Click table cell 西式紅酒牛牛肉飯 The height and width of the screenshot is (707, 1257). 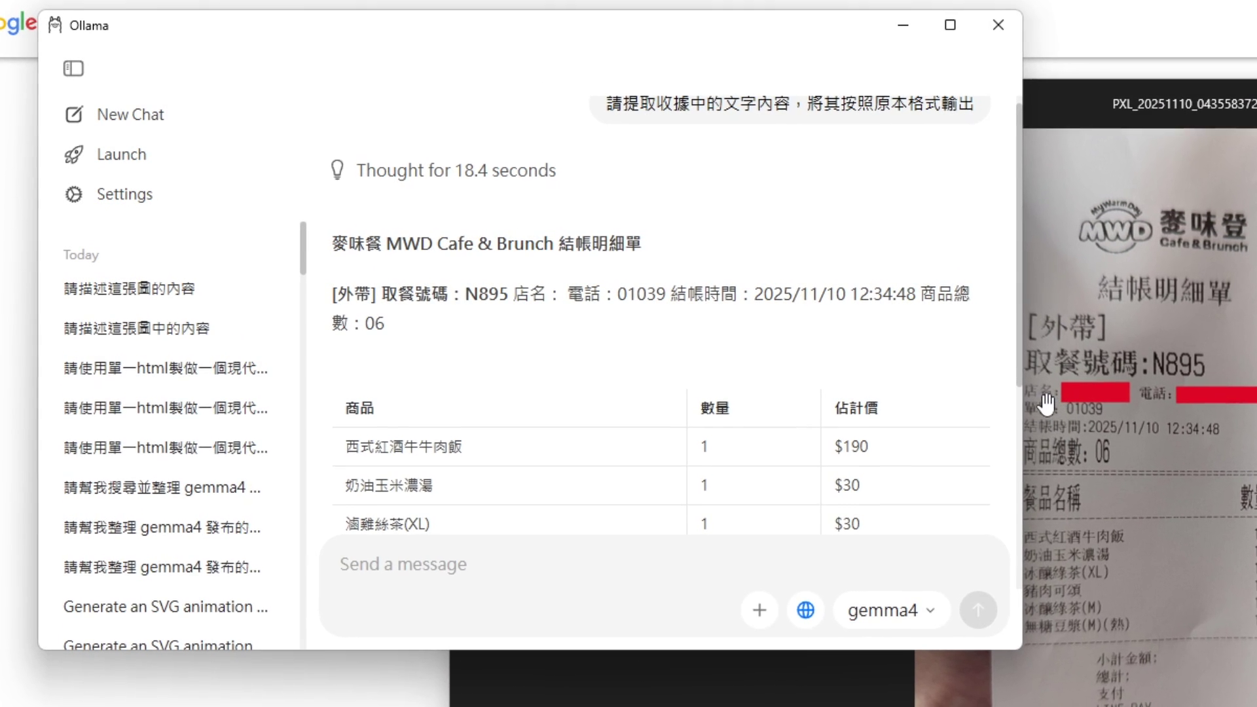(x=404, y=447)
